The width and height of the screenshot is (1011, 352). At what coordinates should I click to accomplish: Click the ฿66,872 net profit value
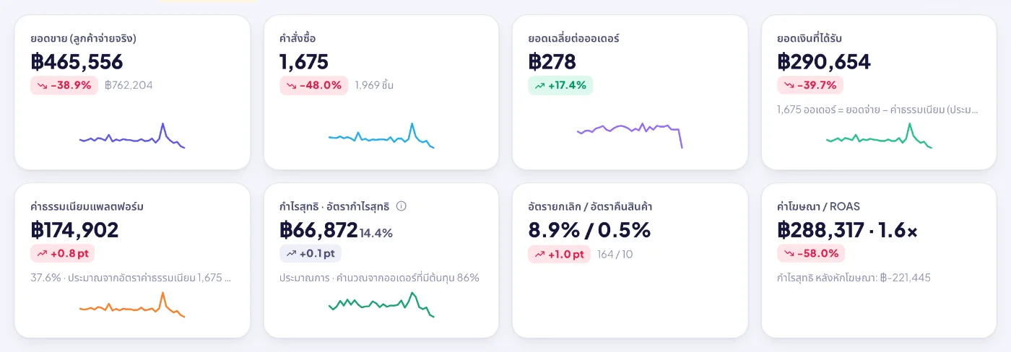[318, 229]
